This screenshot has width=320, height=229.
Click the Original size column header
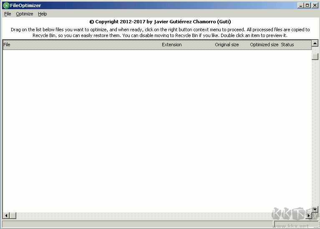pos(227,45)
